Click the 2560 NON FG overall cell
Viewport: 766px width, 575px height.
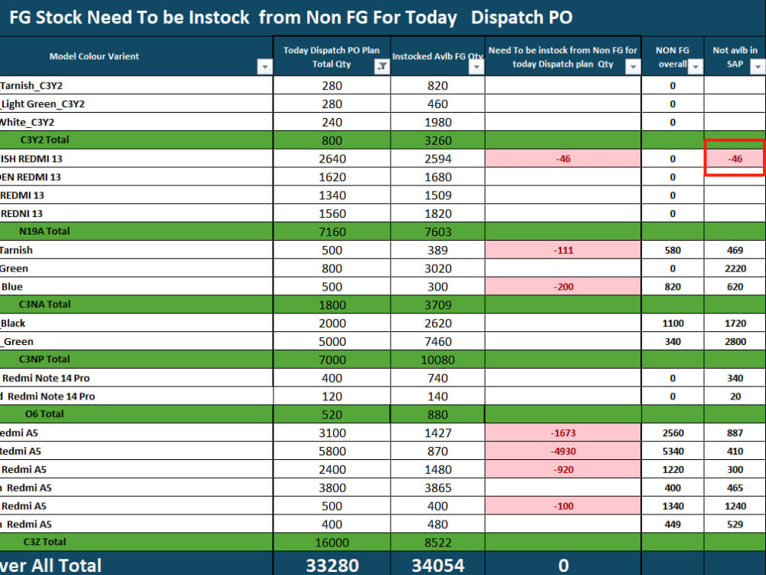click(x=673, y=432)
